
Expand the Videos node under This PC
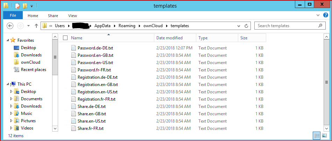tap(12, 128)
